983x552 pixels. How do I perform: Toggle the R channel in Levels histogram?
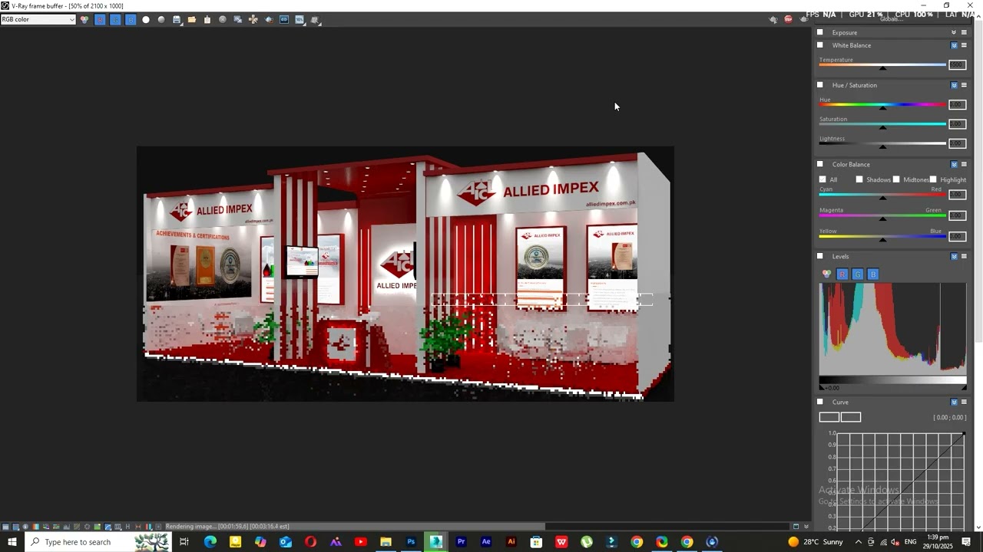coord(842,274)
